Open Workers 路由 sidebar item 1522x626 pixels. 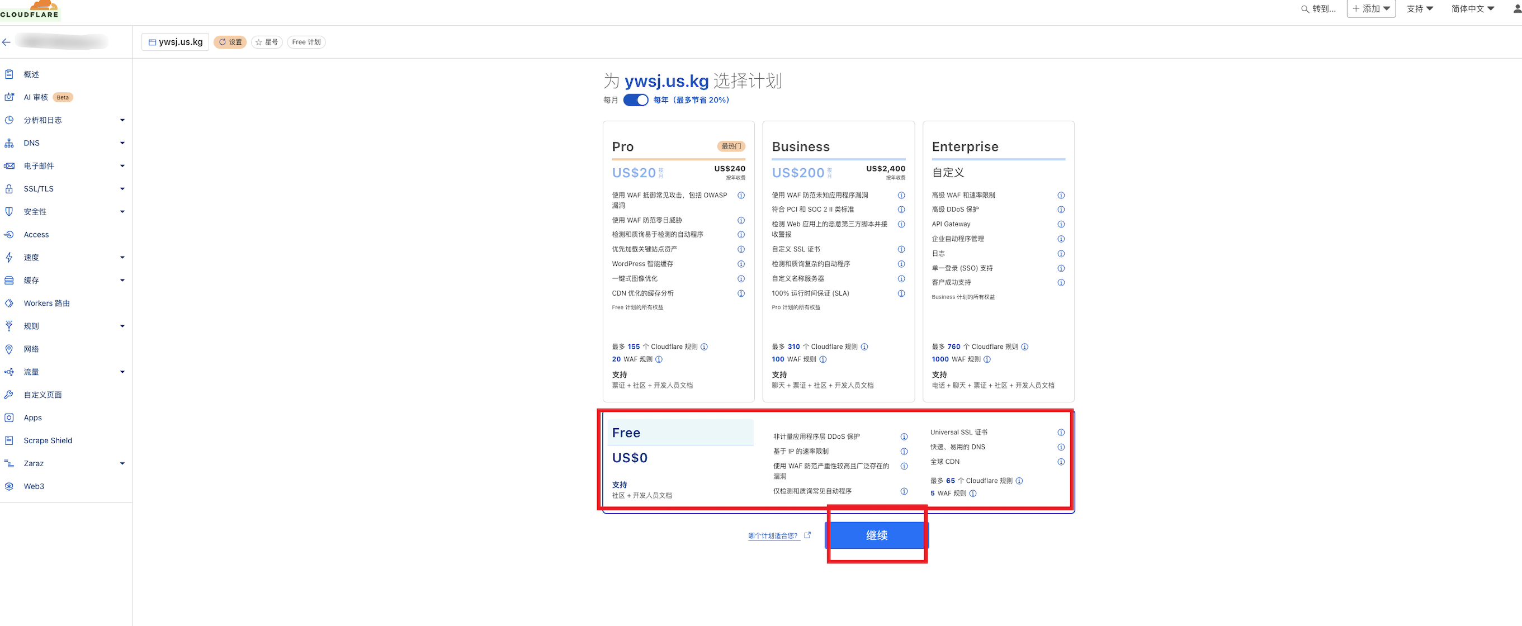46,303
